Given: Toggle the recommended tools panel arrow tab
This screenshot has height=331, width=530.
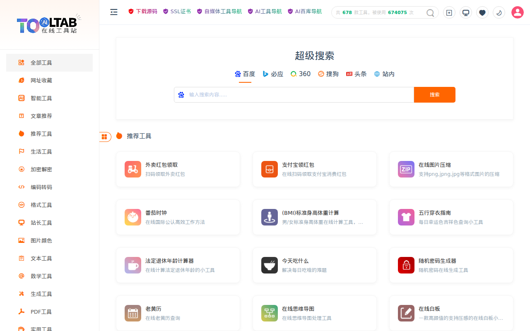Looking at the screenshot, I should (105, 137).
